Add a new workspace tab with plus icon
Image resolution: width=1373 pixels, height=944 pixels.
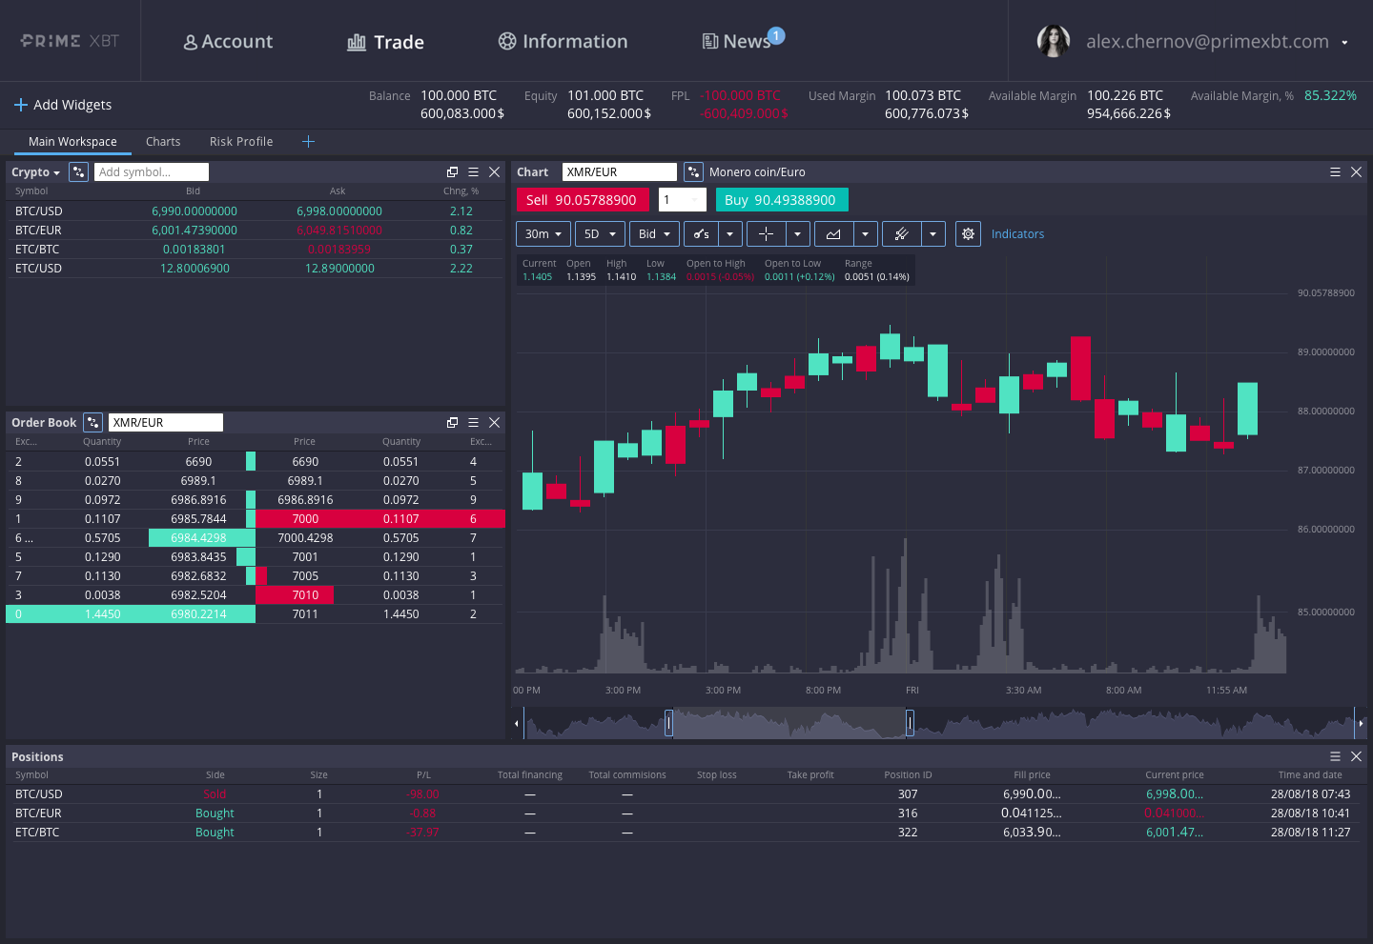coord(308,142)
